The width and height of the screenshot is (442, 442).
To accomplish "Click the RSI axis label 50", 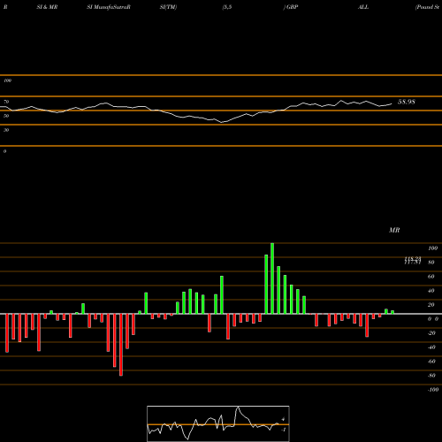I will (6, 116).
